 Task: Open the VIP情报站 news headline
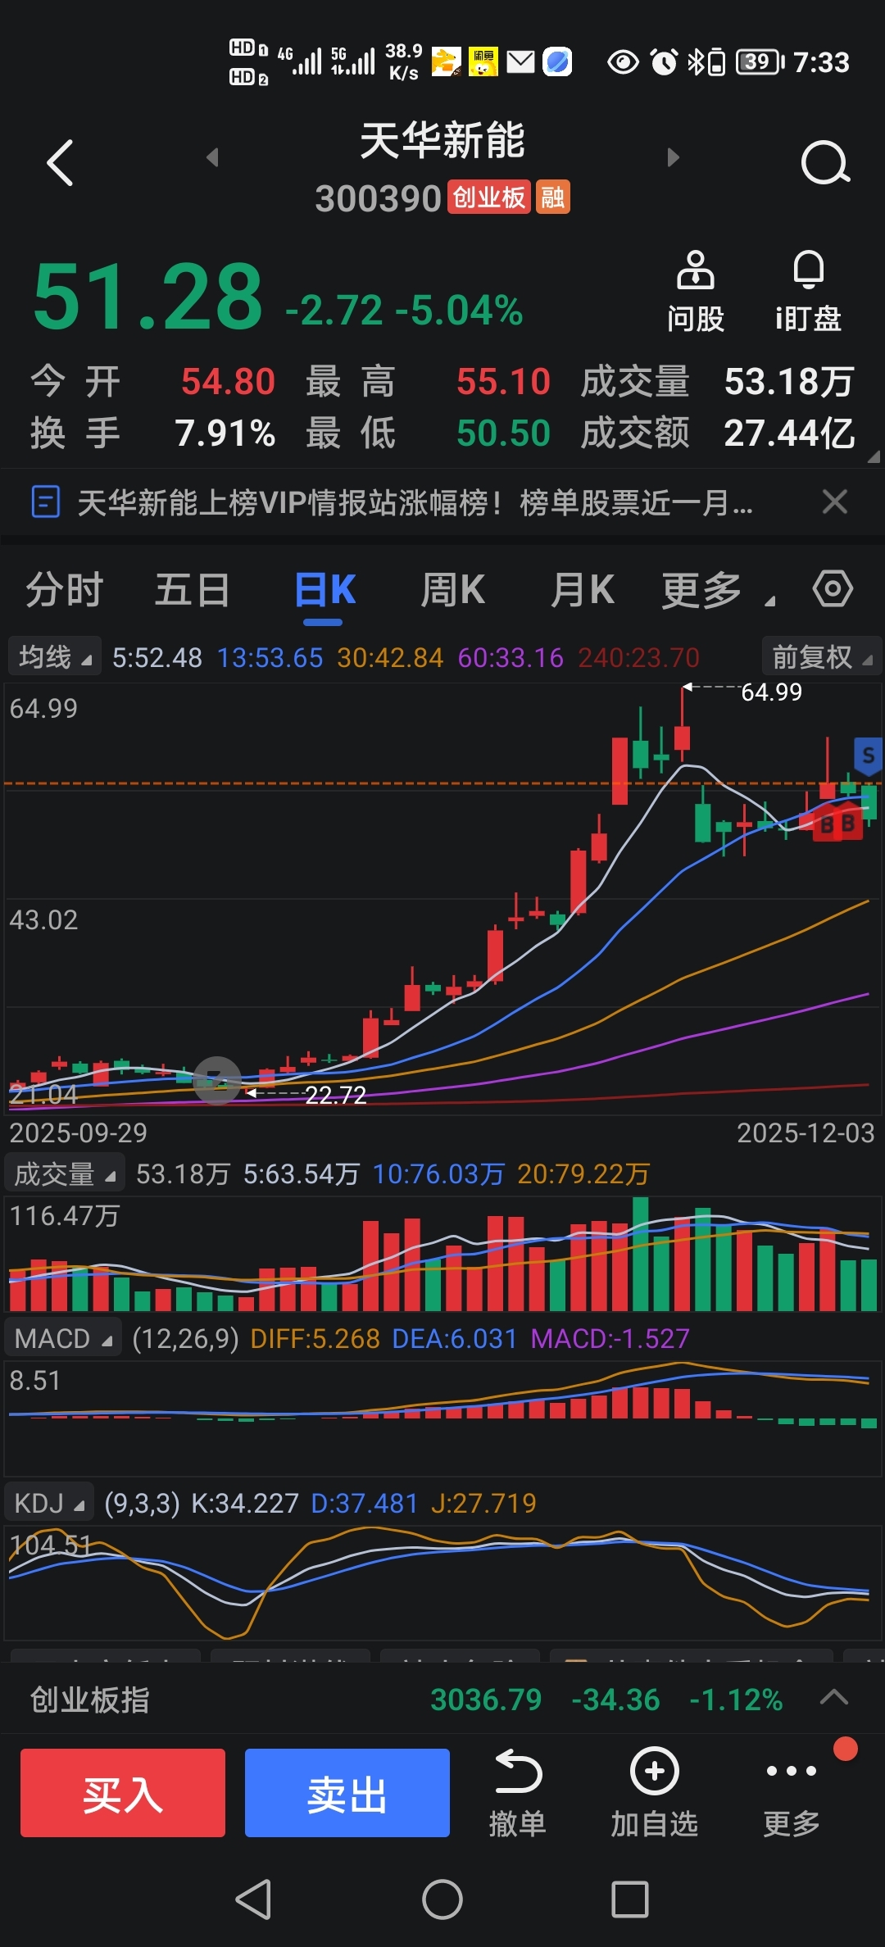pos(415,502)
